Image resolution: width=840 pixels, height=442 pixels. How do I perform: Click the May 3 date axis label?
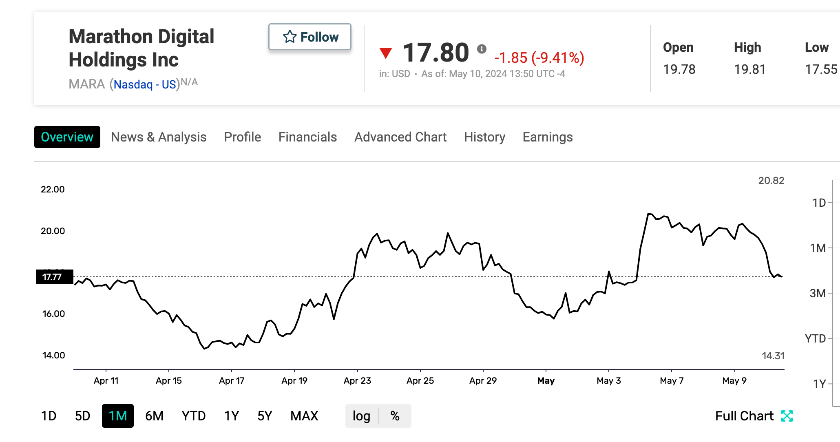tap(609, 381)
